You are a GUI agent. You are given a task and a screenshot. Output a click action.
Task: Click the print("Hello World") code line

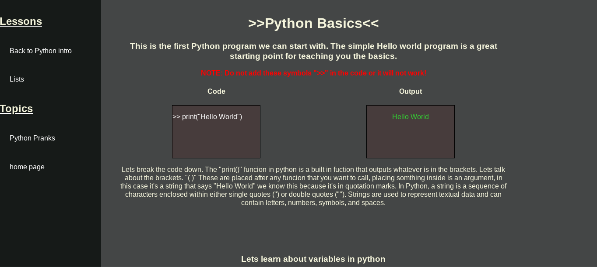(212, 117)
